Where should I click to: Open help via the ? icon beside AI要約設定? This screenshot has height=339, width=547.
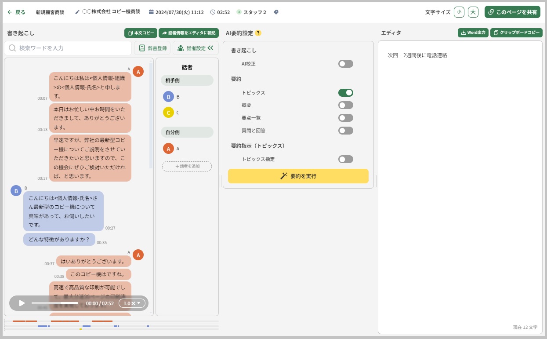tap(259, 33)
